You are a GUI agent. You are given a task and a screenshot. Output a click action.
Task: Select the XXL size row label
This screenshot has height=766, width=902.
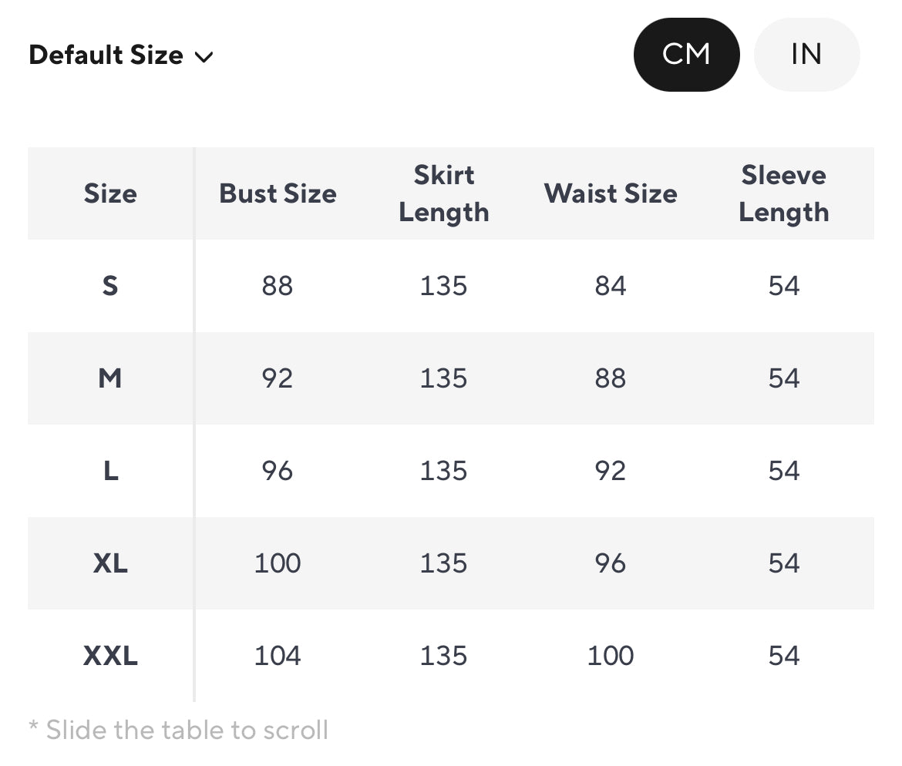click(x=110, y=656)
